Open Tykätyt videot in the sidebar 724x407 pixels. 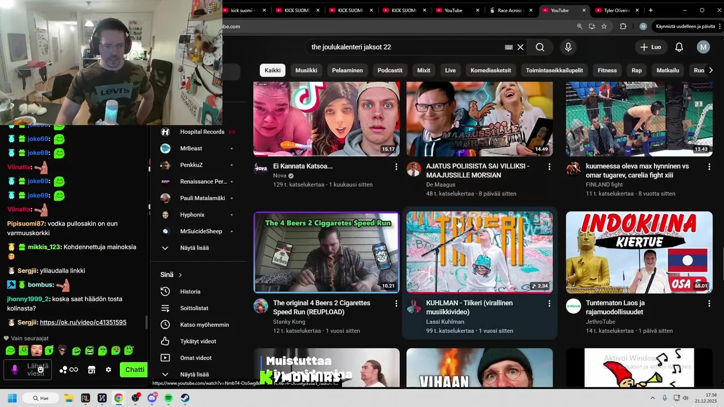pyautogui.click(x=198, y=341)
